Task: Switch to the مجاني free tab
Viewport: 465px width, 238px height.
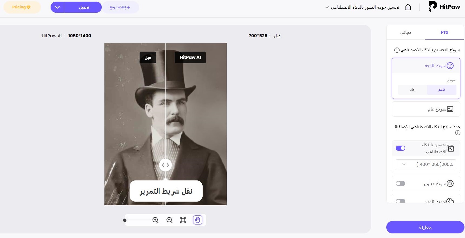Action: click(x=406, y=32)
